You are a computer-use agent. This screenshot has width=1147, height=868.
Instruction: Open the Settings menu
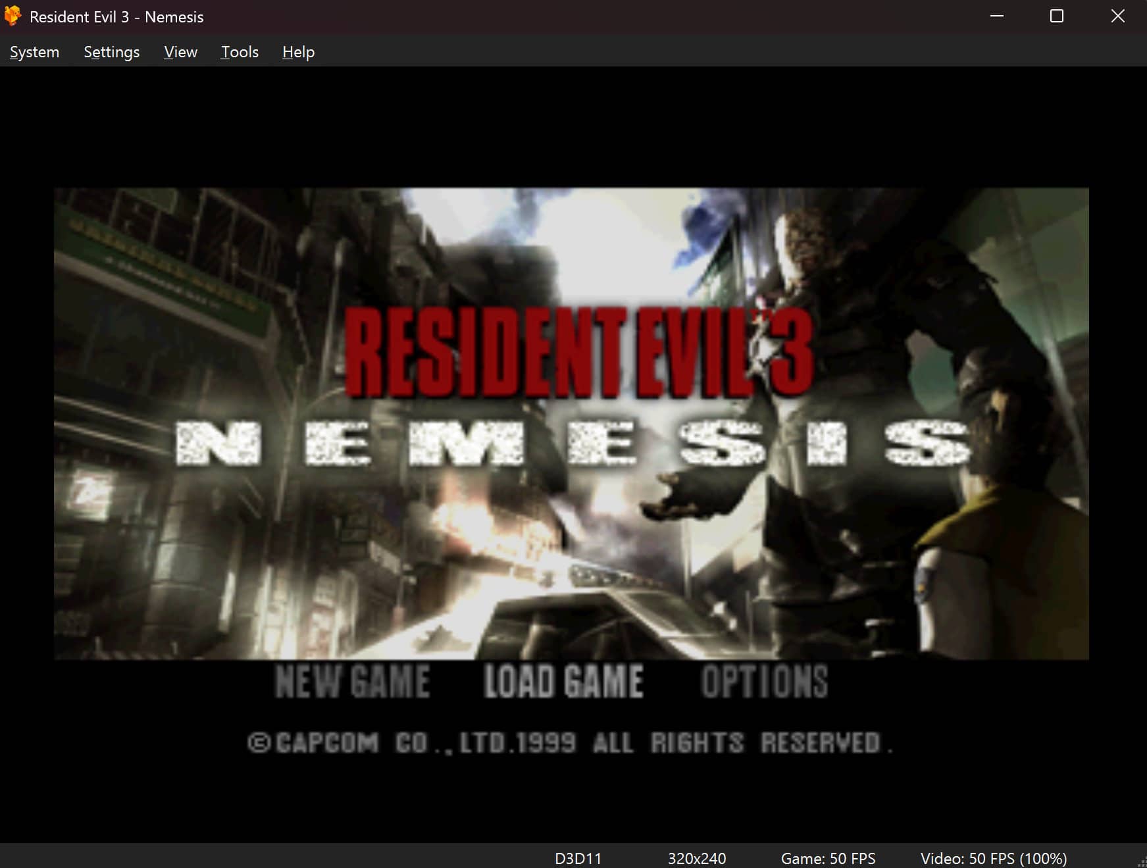click(111, 51)
